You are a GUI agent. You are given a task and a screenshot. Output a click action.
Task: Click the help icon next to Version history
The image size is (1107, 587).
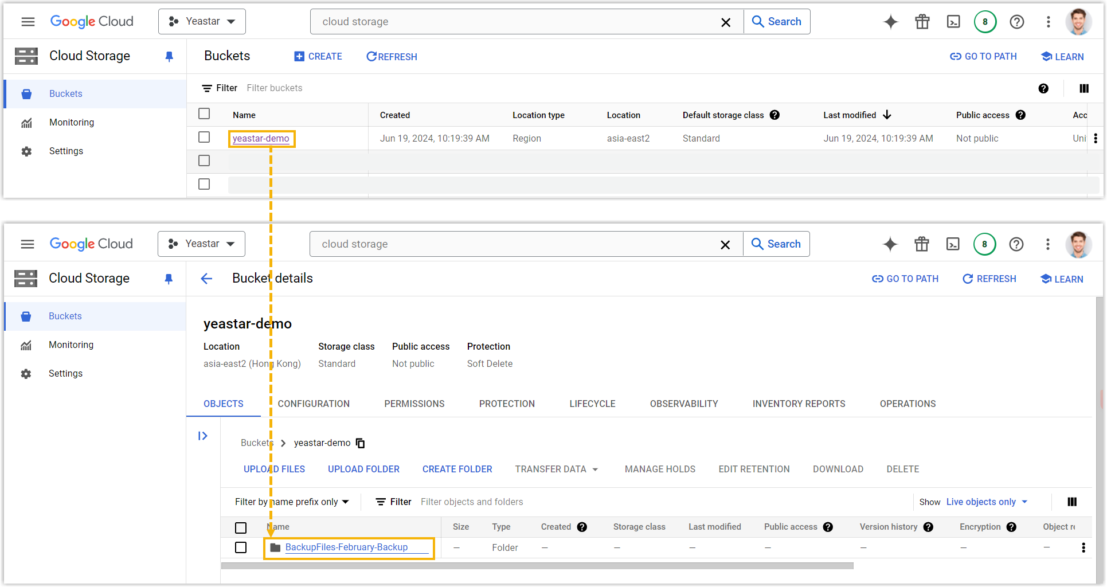tap(928, 527)
